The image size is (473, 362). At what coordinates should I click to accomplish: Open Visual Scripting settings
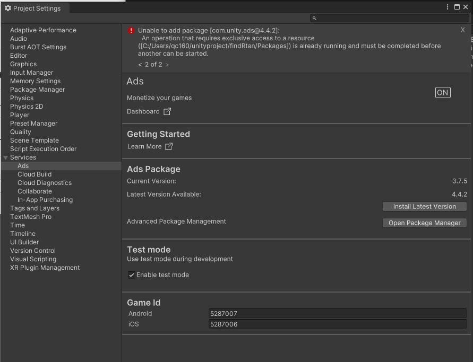point(33,259)
